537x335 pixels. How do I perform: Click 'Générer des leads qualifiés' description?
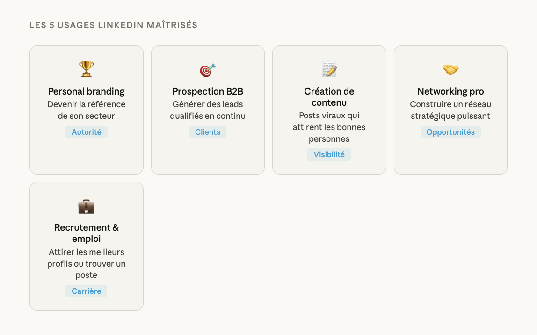tap(208, 110)
